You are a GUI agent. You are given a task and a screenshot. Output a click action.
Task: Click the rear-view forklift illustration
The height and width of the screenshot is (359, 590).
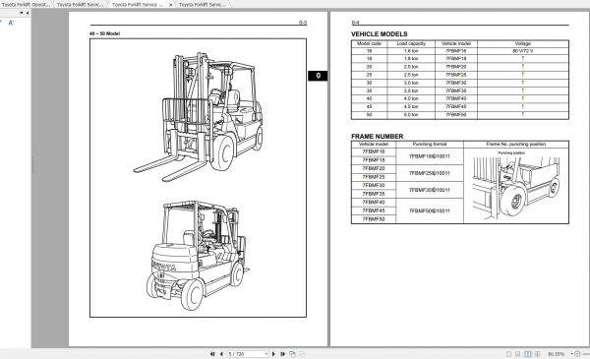[198, 255]
